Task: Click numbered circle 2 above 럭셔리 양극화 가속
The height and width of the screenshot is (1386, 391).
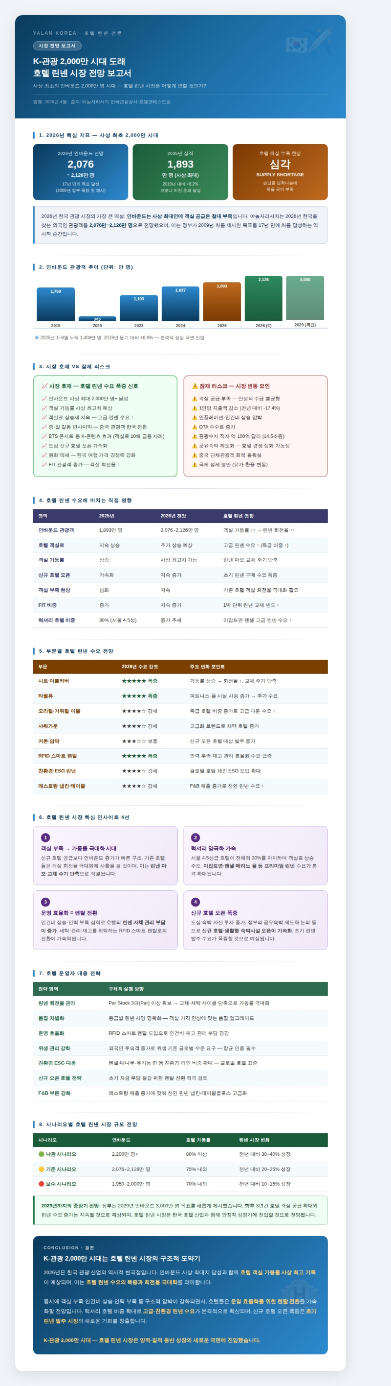Action: pyautogui.click(x=195, y=837)
